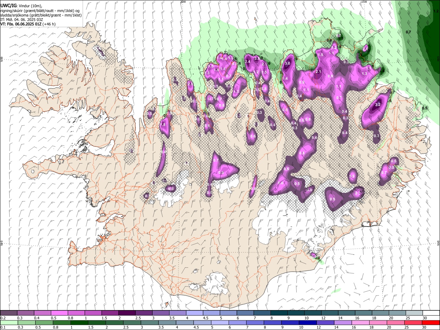Click the 3.0 precipitation value on the map
This screenshot has height=330, width=440.
(288, 63)
